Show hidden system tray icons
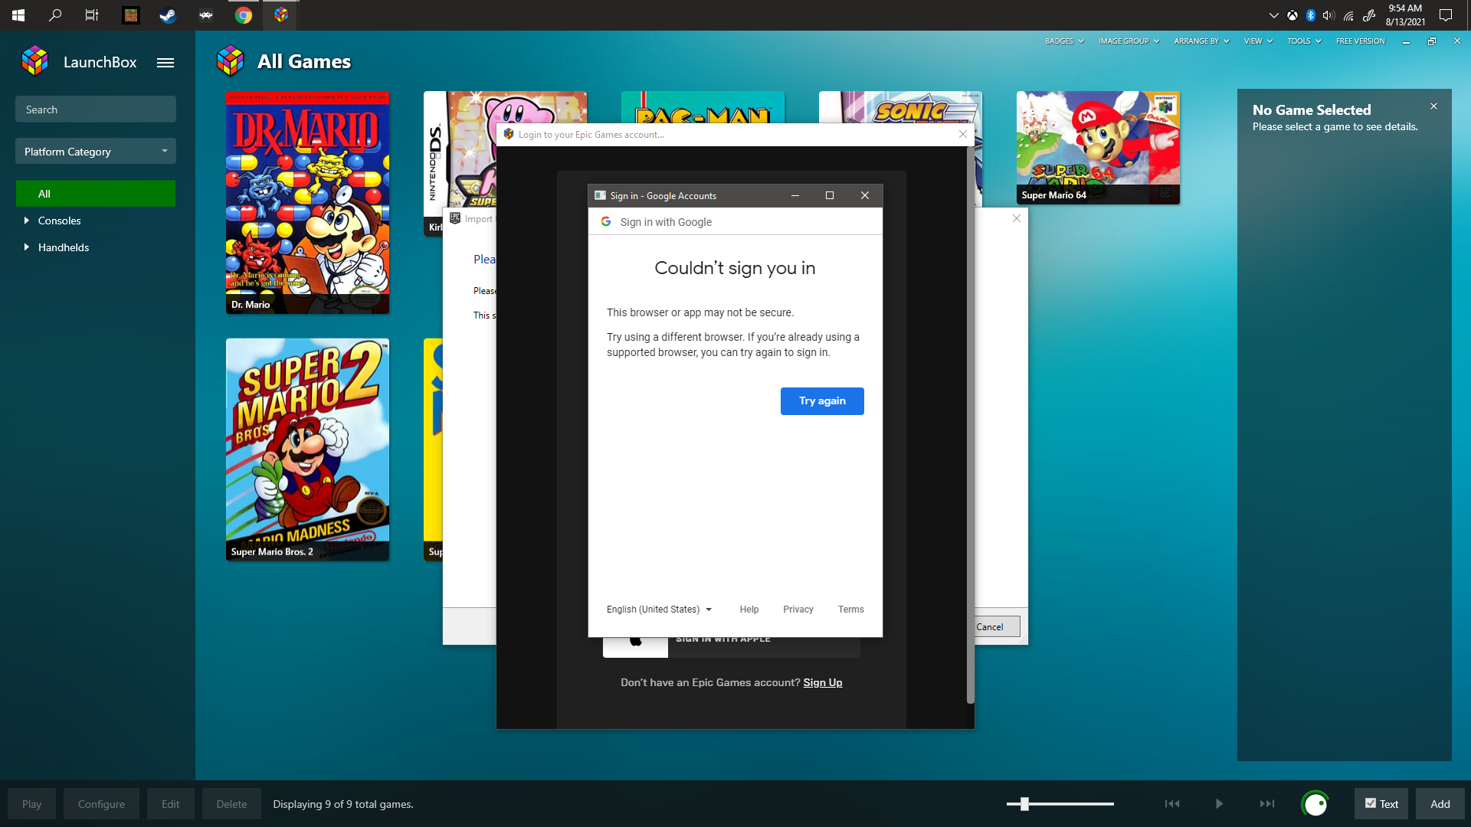 [x=1273, y=15]
